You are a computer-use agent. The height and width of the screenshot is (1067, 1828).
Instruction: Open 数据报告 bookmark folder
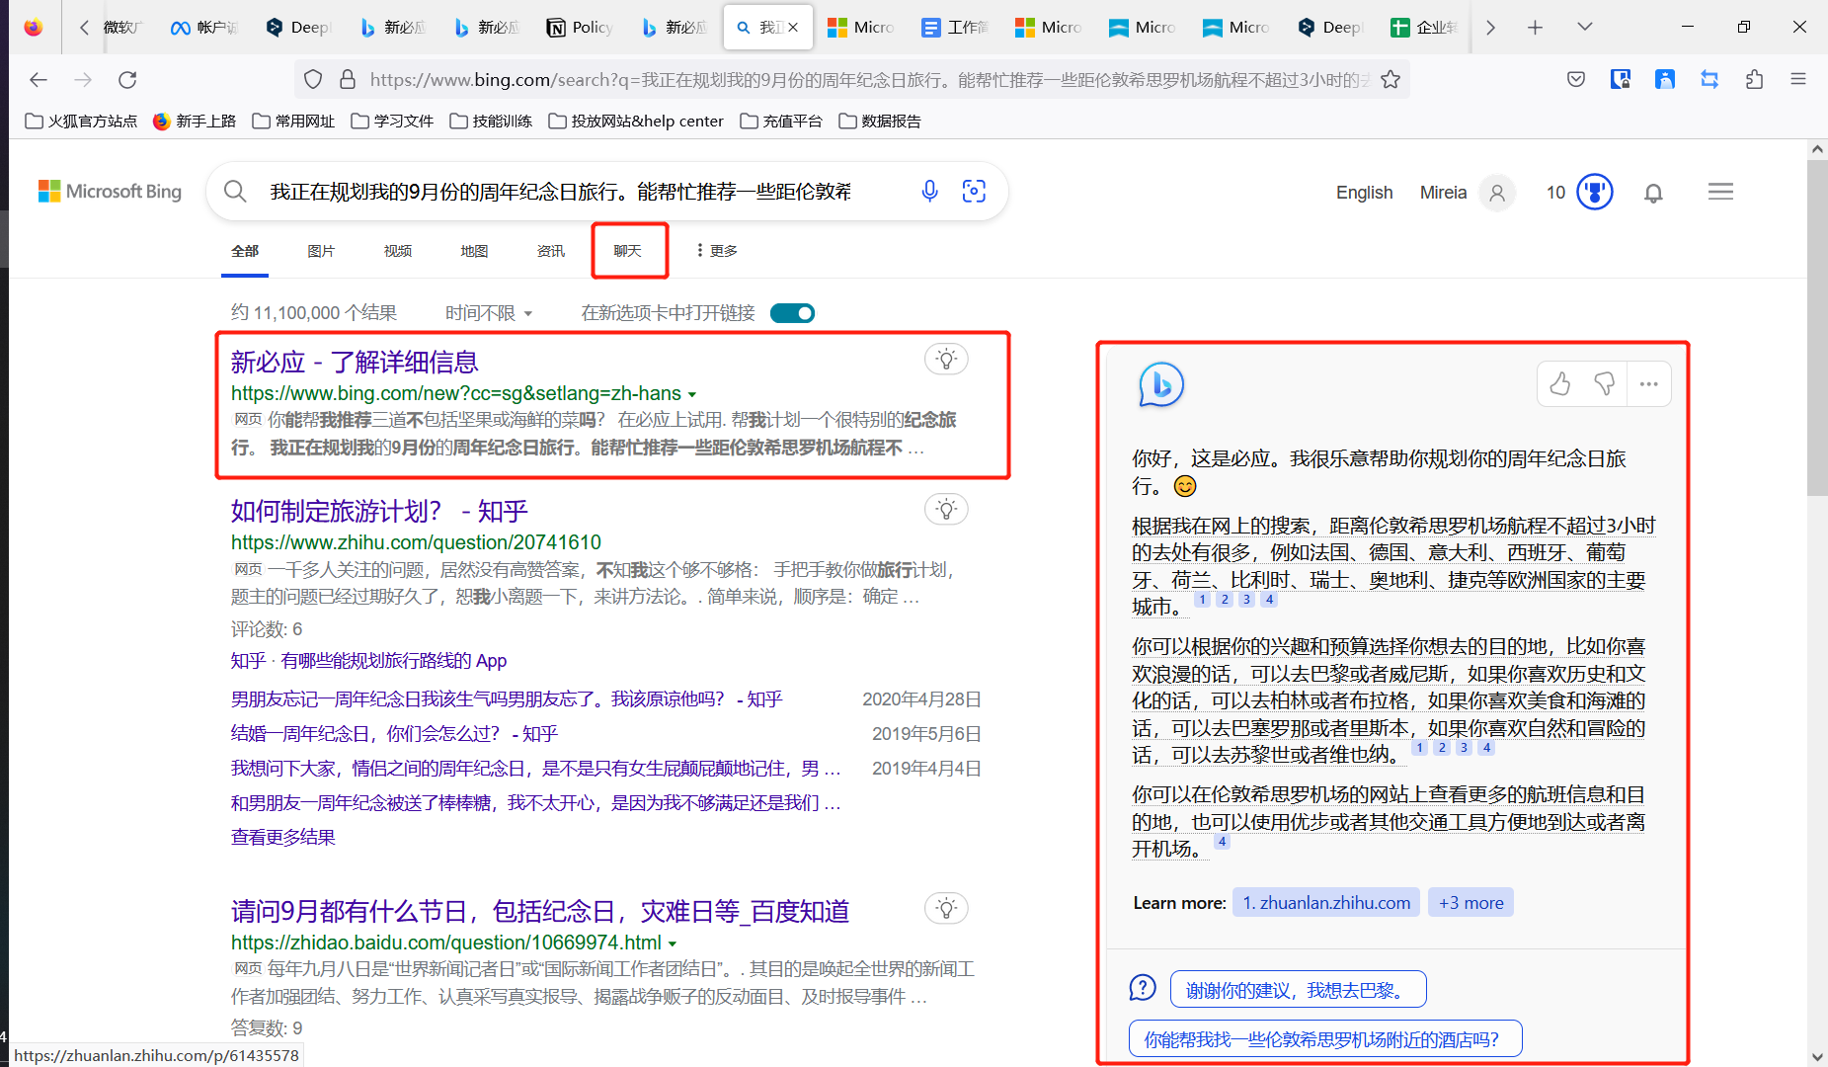tap(880, 122)
